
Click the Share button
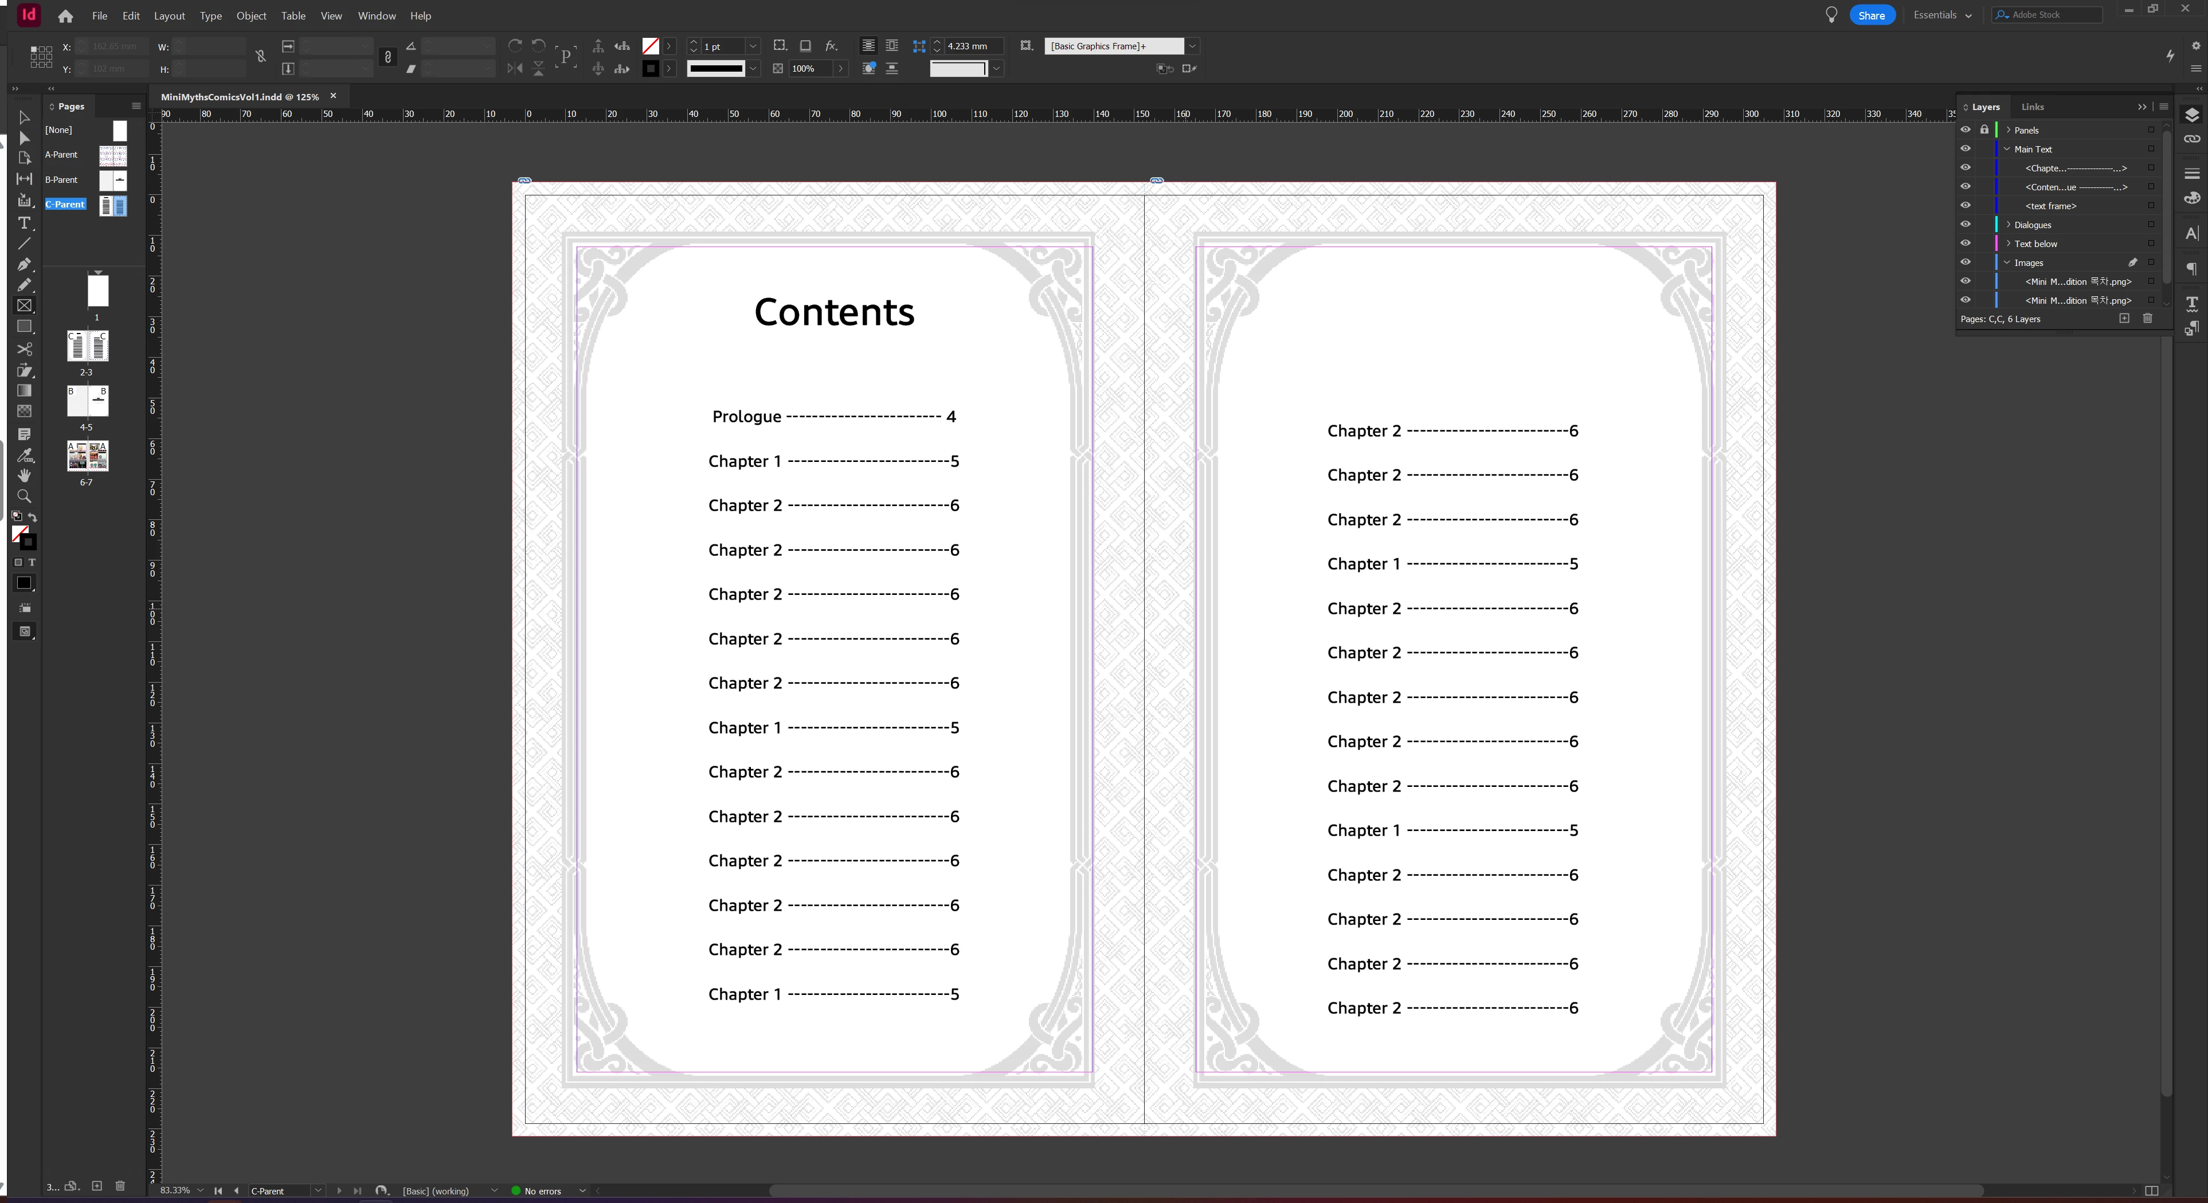click(x=1871, y=15)
